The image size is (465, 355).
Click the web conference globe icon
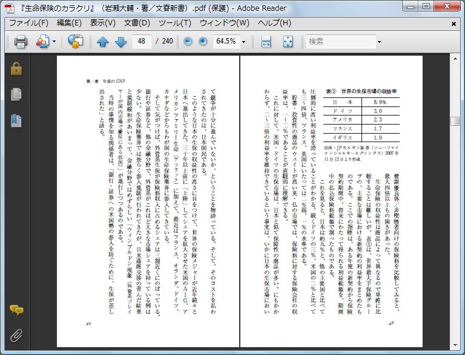point(75,42)
